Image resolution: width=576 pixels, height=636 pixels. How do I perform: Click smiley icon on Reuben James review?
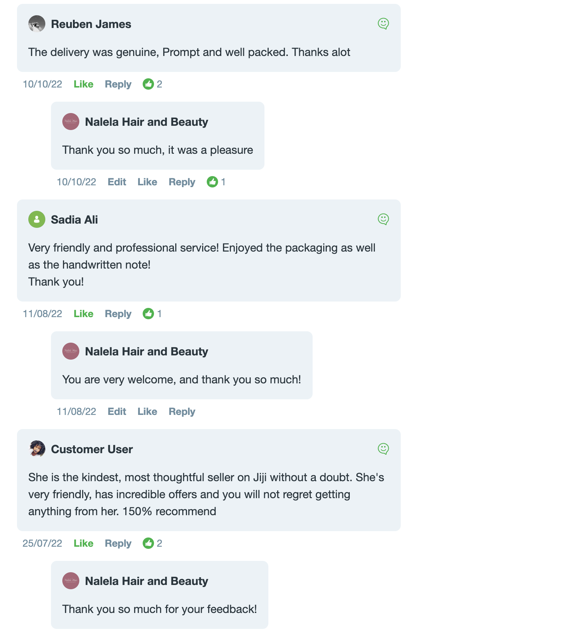click(383, 24)
